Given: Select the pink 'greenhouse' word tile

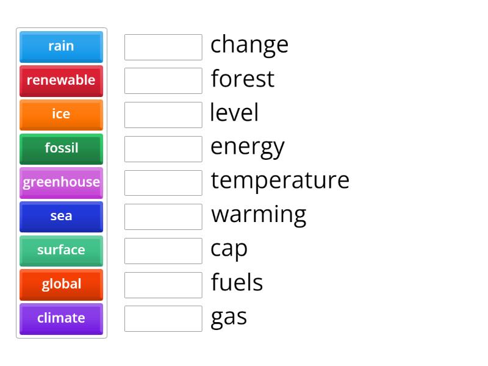Looking at the screenshot, I should tap(61, 182).
